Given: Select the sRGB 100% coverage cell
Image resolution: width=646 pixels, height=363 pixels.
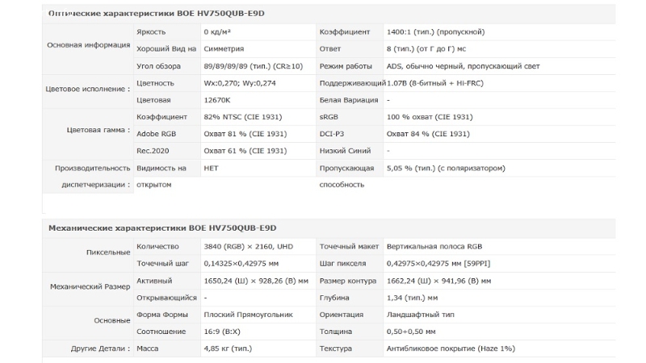Looking at the screenshot, I should 430,117.
